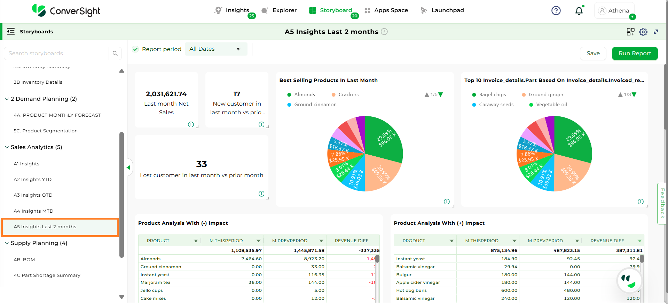Open filter on PRODUCT column in (-) Impact table
The image size is (668, 304).
tap(196, 240)
